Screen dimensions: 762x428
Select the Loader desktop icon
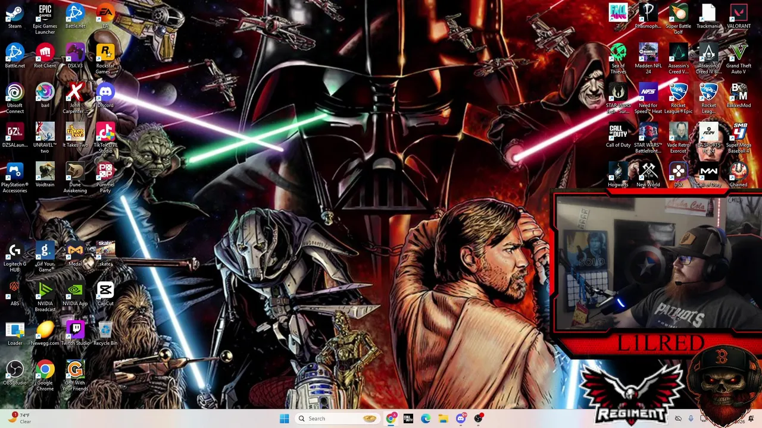click(15, 333)
